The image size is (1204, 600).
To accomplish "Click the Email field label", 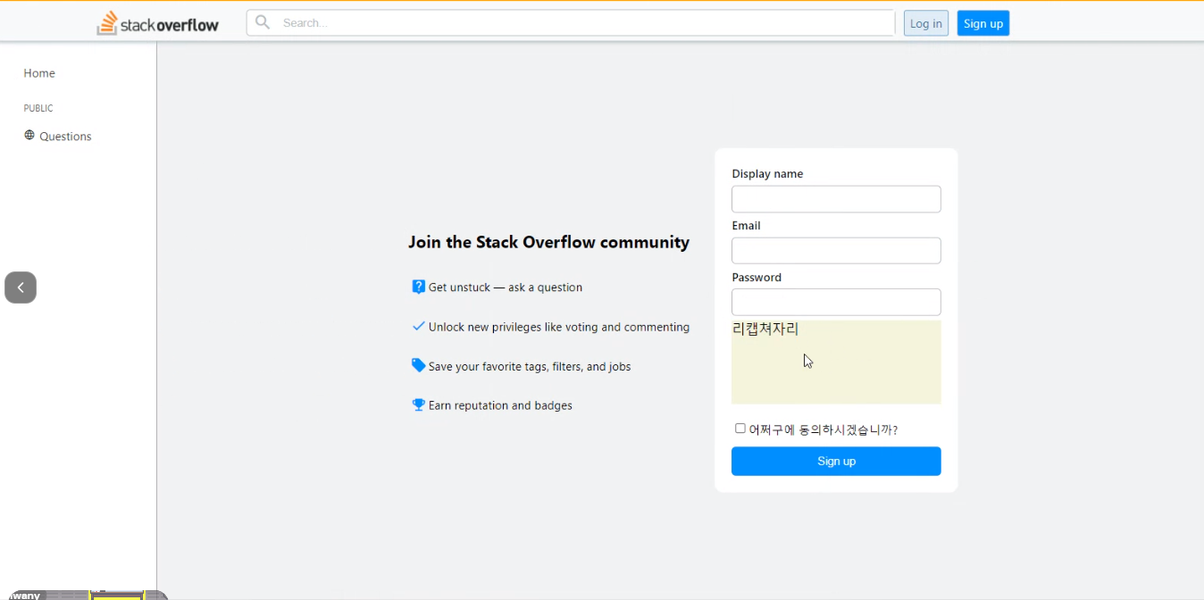I will (x=746, y=226).
